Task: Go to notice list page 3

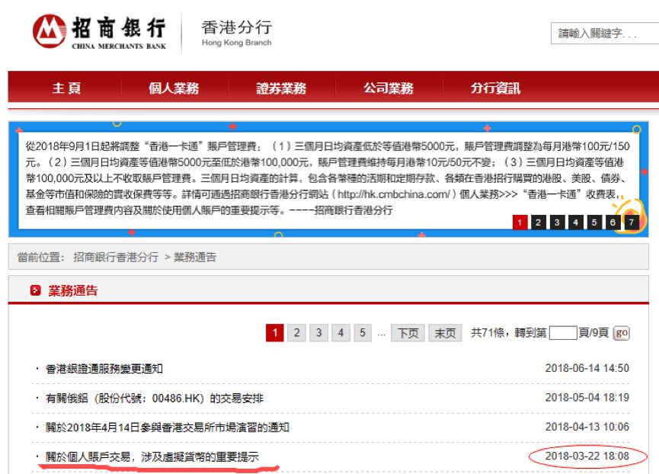Action: (318, 333)
